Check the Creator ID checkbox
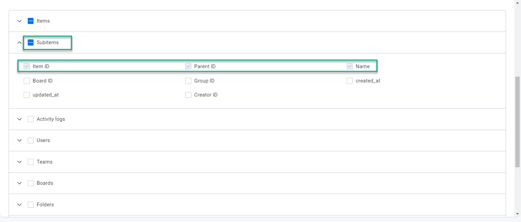Screen dimensions: 521x222 click(x=188, y=95)
